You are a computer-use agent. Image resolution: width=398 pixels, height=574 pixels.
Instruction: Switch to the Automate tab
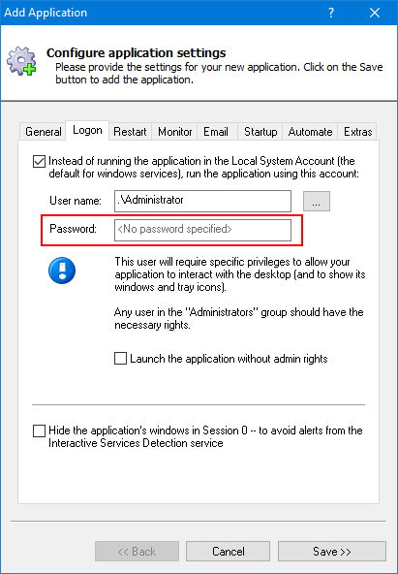pos(310,132)
